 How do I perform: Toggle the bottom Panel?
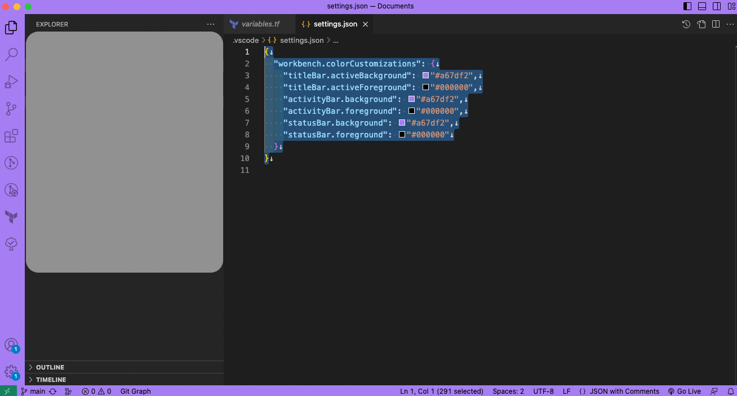coord(702,6)
